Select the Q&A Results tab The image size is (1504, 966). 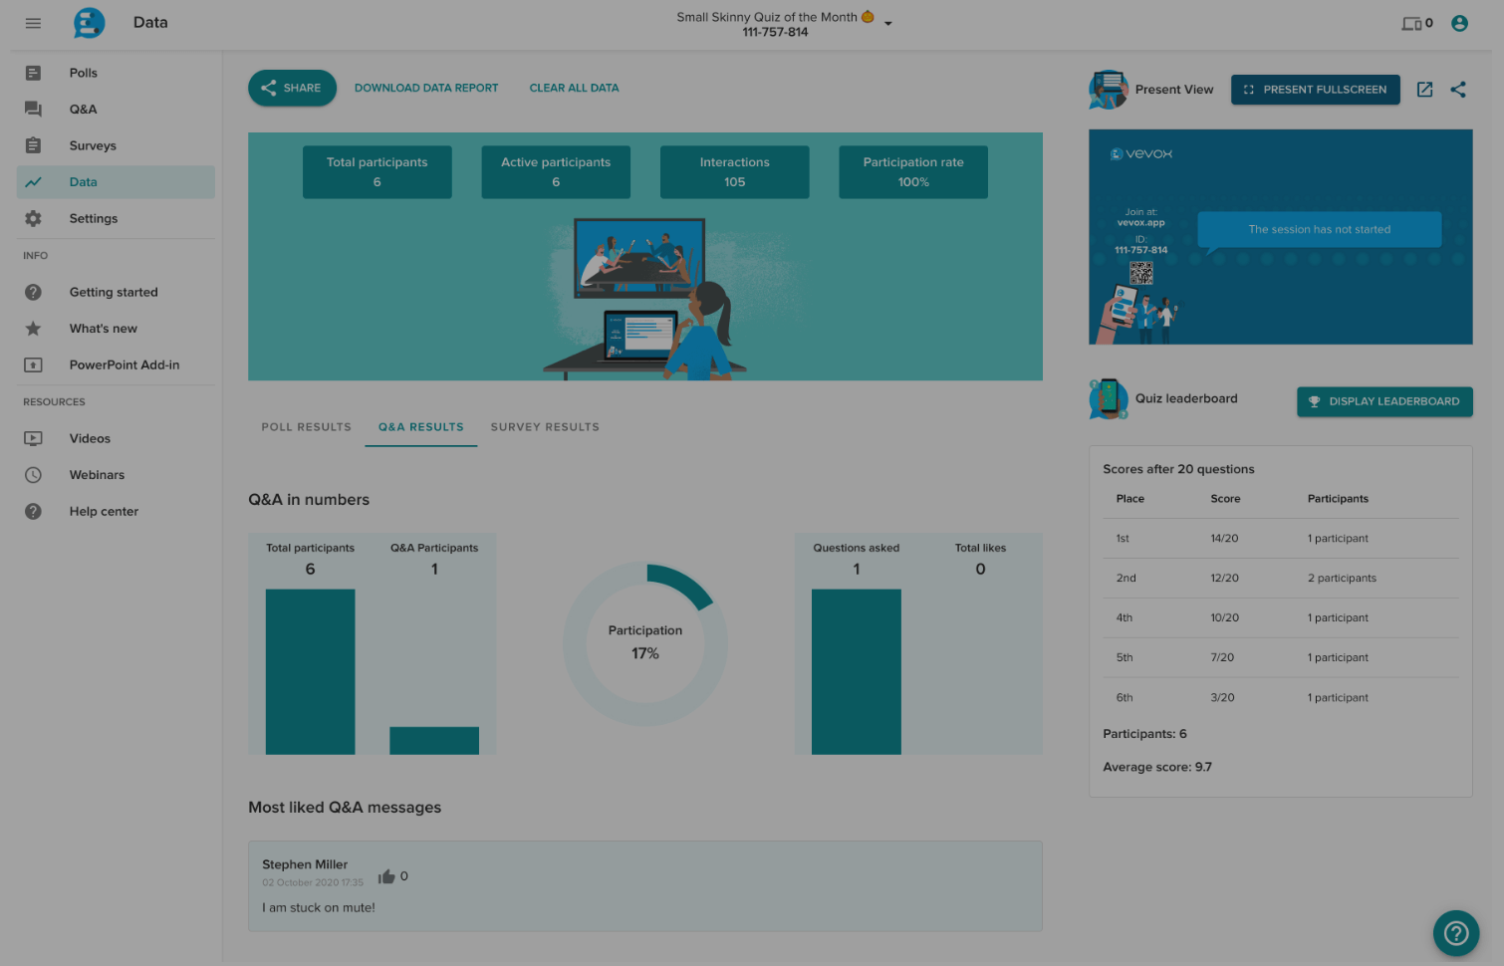click(x=420, y=427)
